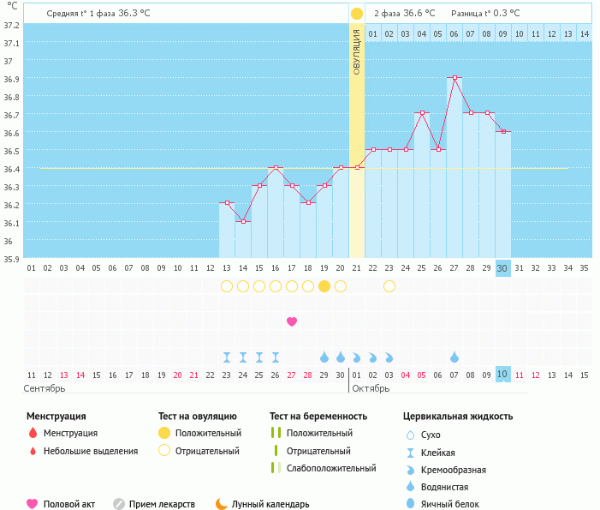Click the red Менструация drop in legend
Screen dimensions: 600x510
(x=33, y=434)
